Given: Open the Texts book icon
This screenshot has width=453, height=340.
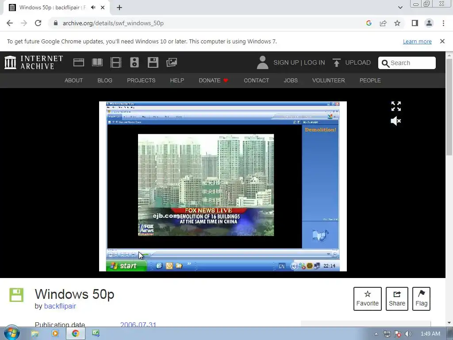Looking at the screenshot, I should point(97,62).
